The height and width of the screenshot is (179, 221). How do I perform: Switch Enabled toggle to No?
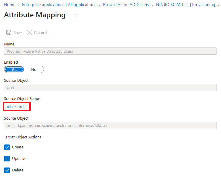pos(34,69)
